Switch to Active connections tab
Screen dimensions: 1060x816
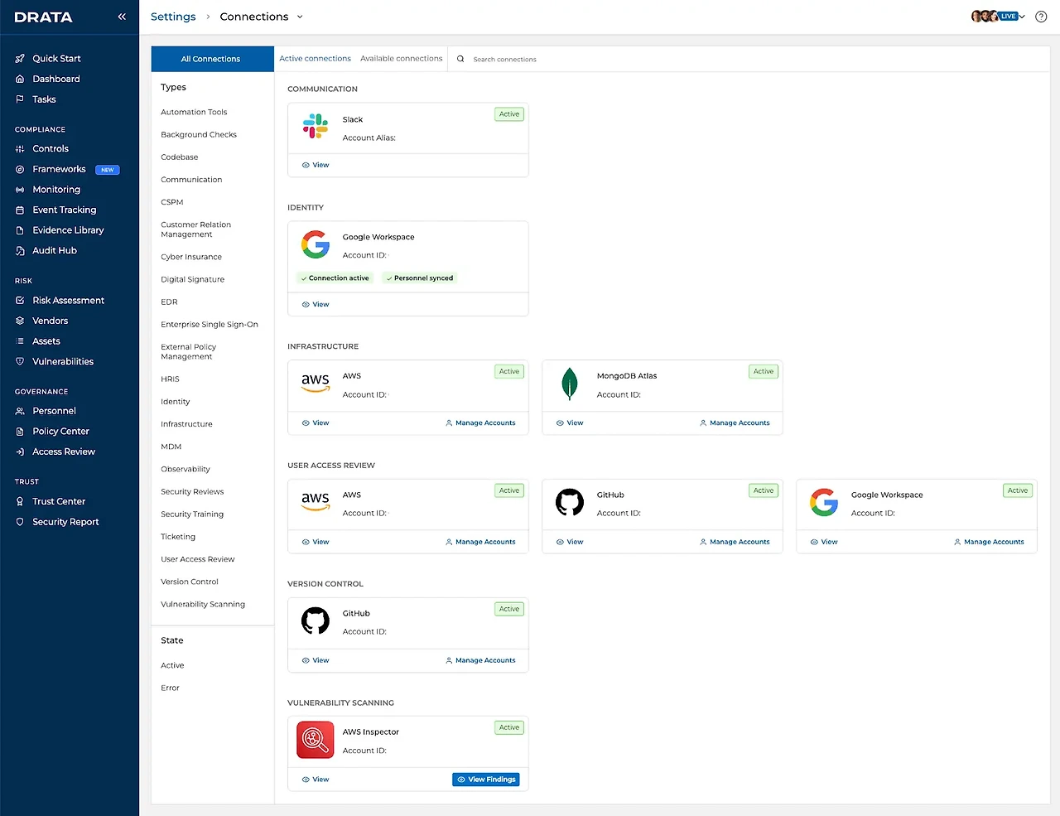[315, 59]
